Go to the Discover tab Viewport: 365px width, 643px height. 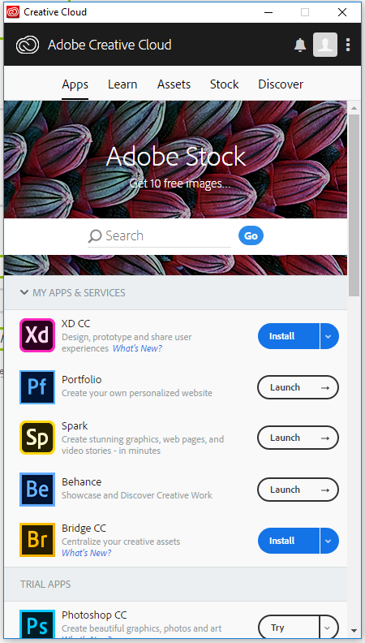(281, 84)
